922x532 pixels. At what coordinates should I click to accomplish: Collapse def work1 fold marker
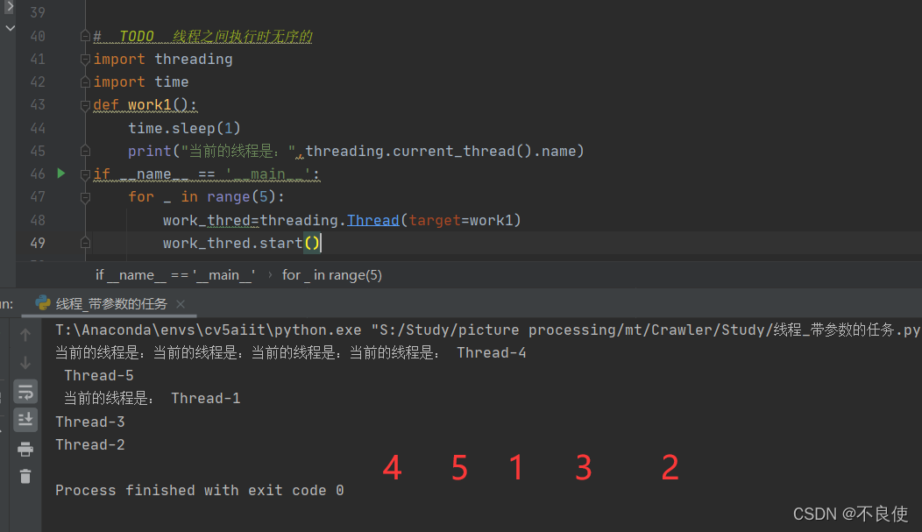tap(85, 105)
